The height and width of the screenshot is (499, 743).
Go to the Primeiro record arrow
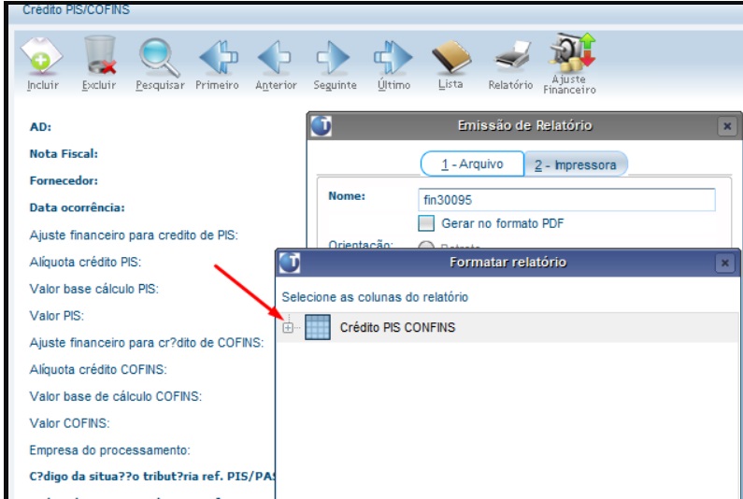coord(218,57)
